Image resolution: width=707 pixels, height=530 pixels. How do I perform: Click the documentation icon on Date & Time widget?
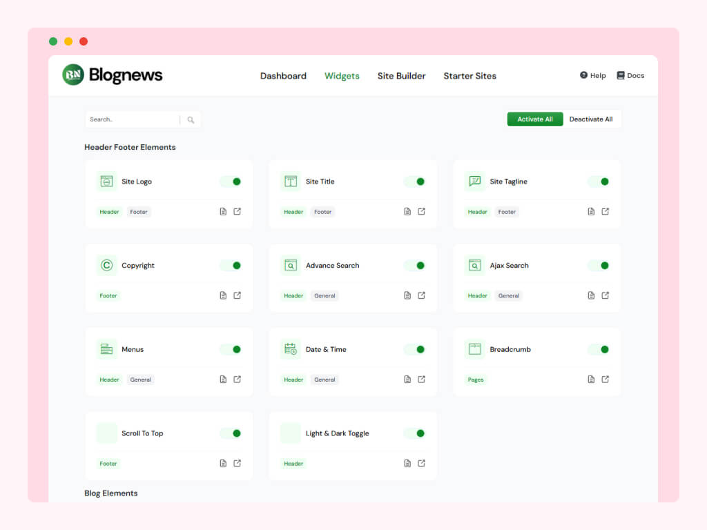pos(407,379)
